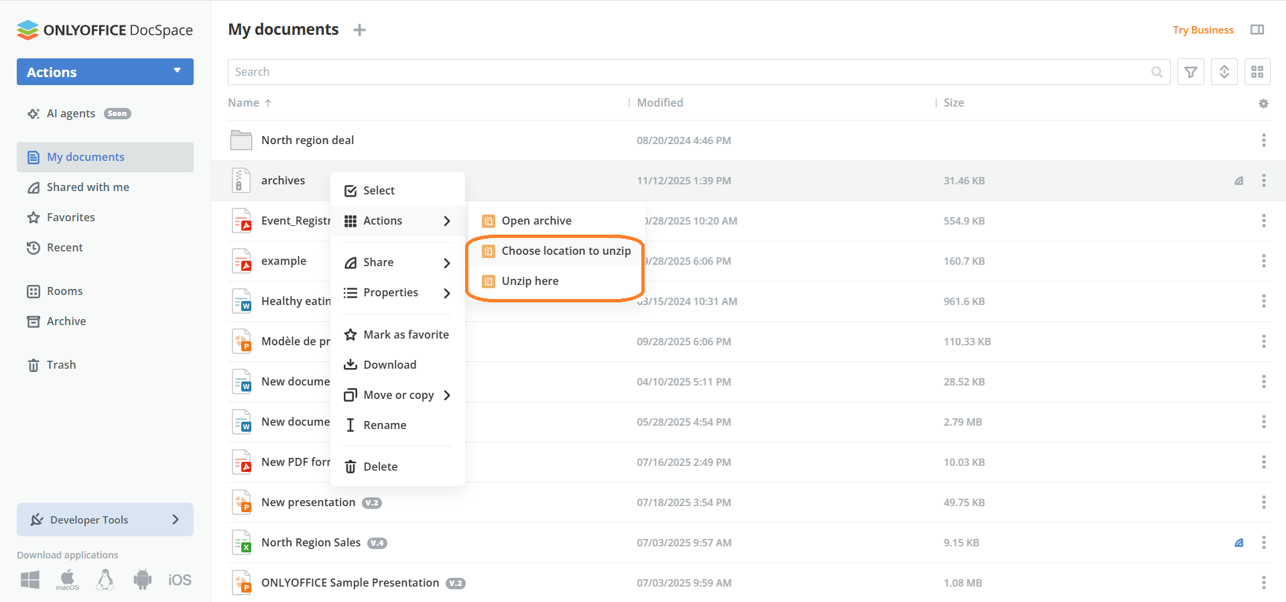
Task: Click the Try Business link
Action: click(x=1203, y=30)
